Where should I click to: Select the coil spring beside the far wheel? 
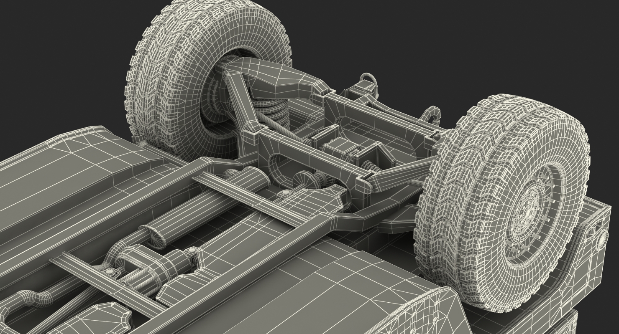pos(272,113)
